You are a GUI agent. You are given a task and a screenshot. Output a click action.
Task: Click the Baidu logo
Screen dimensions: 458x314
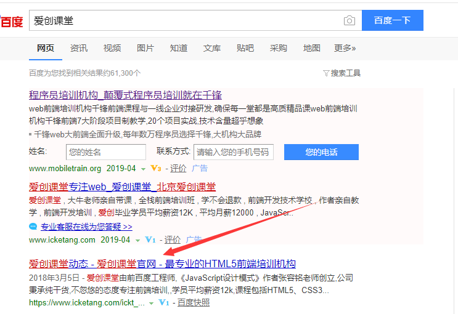click(11, 21)
